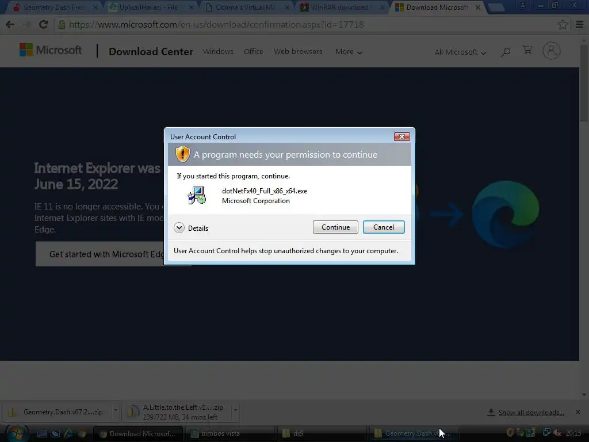Click the search magnifier icon
This screenshot has width=589, height=442.
coord(505,51)
